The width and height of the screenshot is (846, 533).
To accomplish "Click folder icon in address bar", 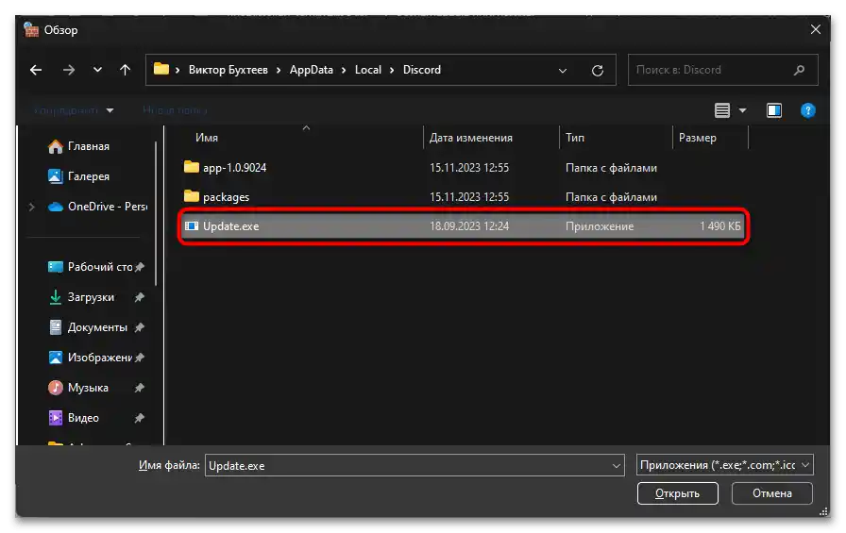I will (x=161, y=69).
